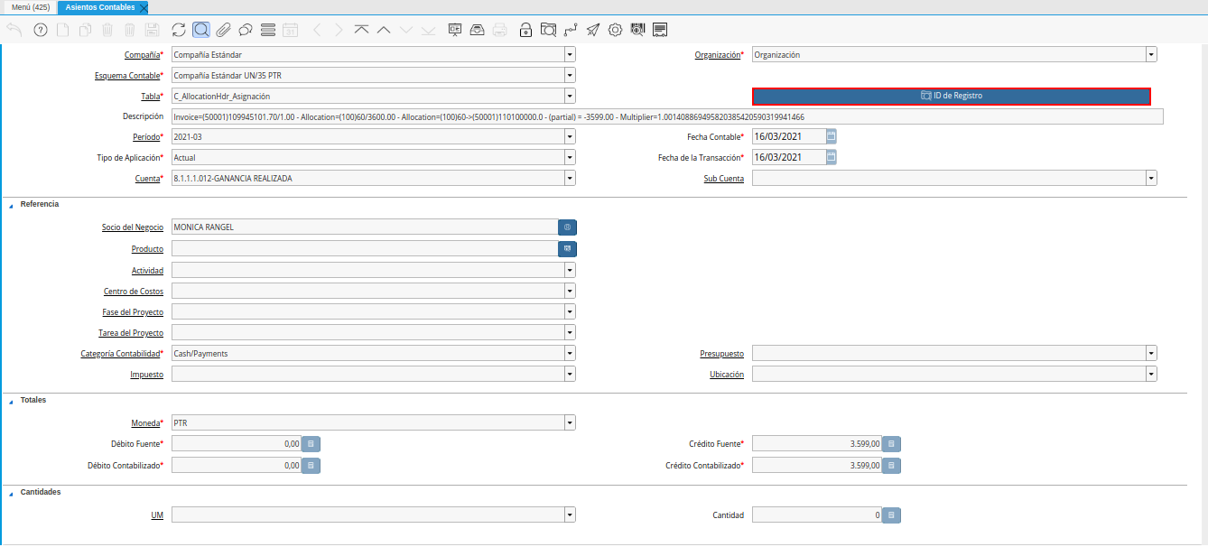Go to parent record with up arrow

[x=384, y=30]
